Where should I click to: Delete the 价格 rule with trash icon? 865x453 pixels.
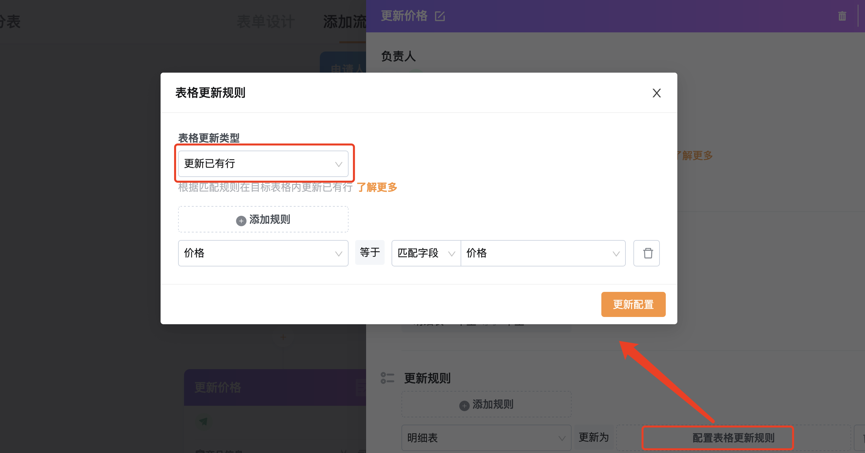(x=646, y=253)
